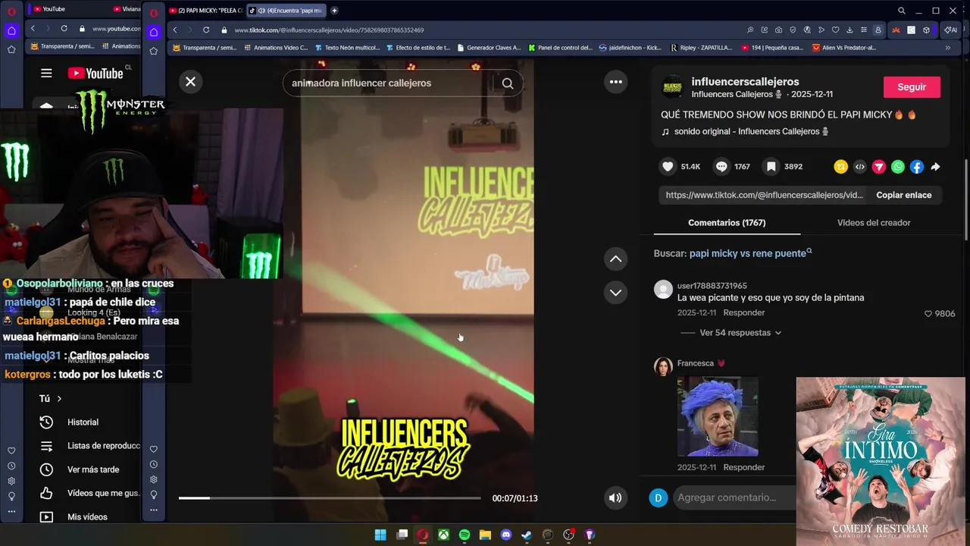The width and height of the screenshot is (970, 546).
Task: Share the video to WhatsApp
Action: click(x=897, y=167)
